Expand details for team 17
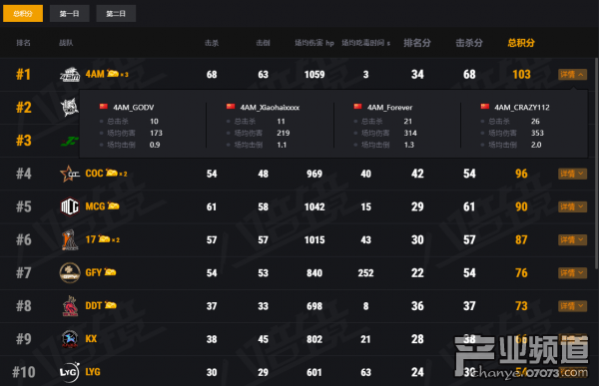The height and width of the screenshot is (386, 599). click(572, 239)
